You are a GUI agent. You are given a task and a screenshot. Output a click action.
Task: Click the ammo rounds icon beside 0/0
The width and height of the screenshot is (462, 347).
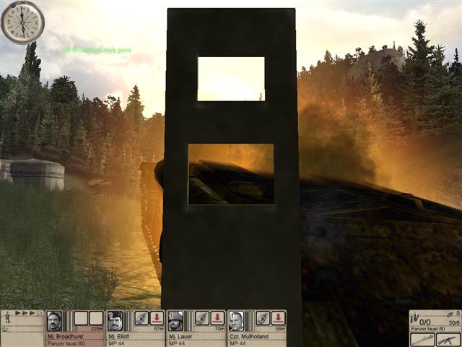click(x=414, y=317)
